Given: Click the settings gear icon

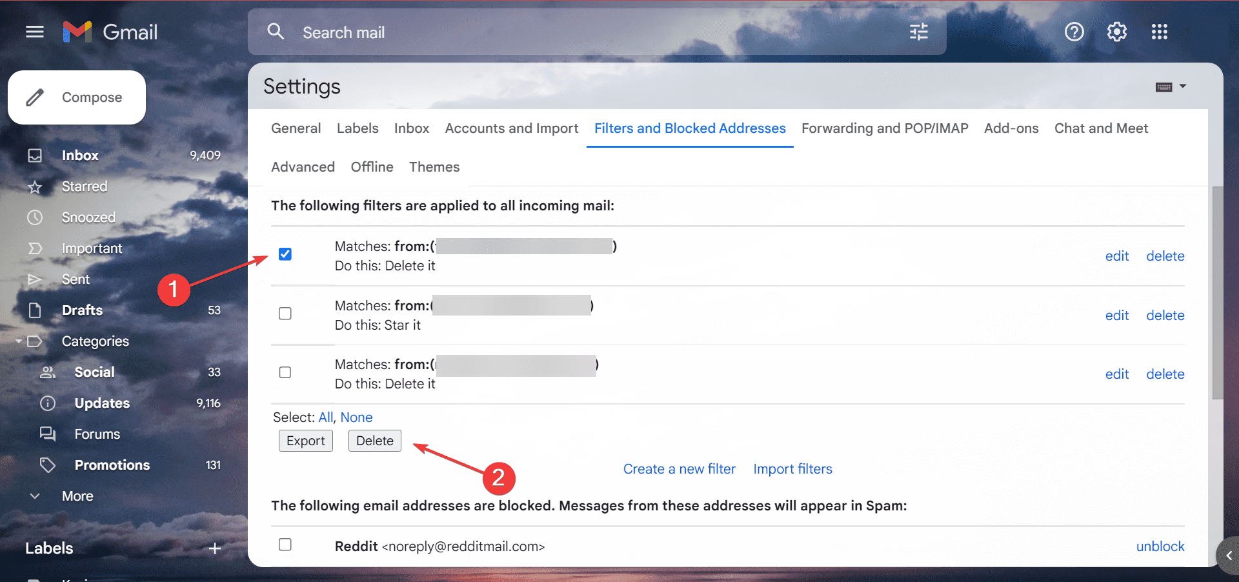Looking at the screenshot, I should (1116, 32).
